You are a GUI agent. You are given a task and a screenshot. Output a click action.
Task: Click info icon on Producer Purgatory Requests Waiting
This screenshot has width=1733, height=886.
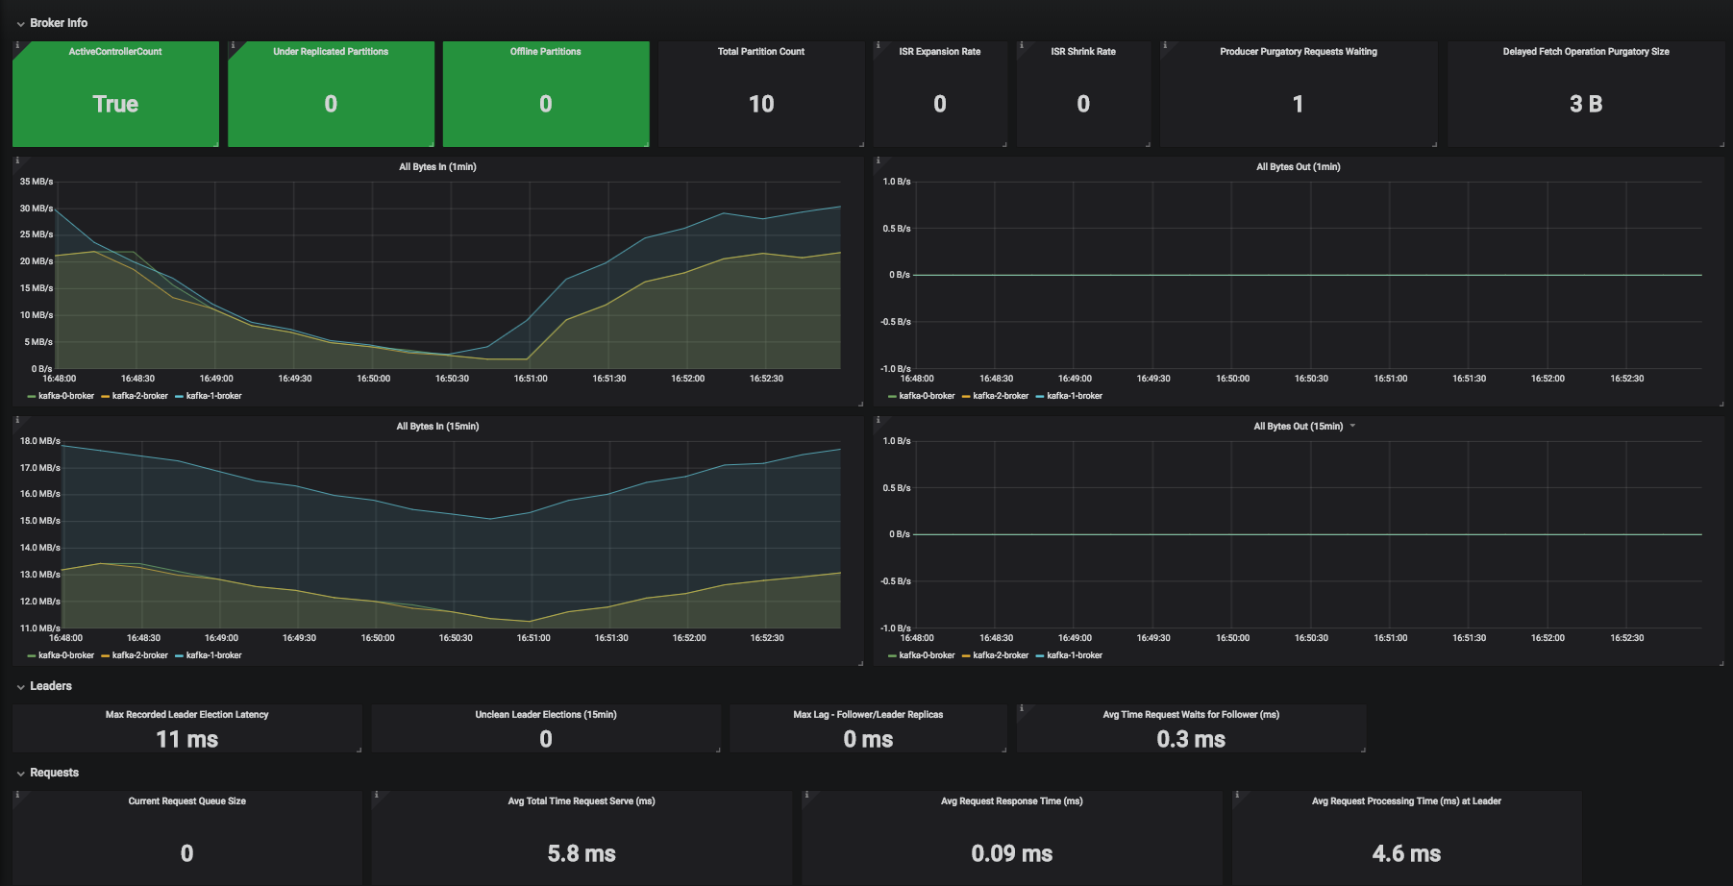click(x=1165, y=45)
